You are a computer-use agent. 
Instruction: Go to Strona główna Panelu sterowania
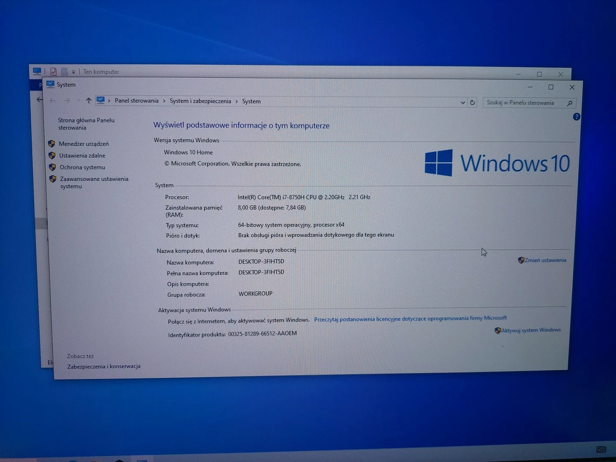(x=86, y=124)
